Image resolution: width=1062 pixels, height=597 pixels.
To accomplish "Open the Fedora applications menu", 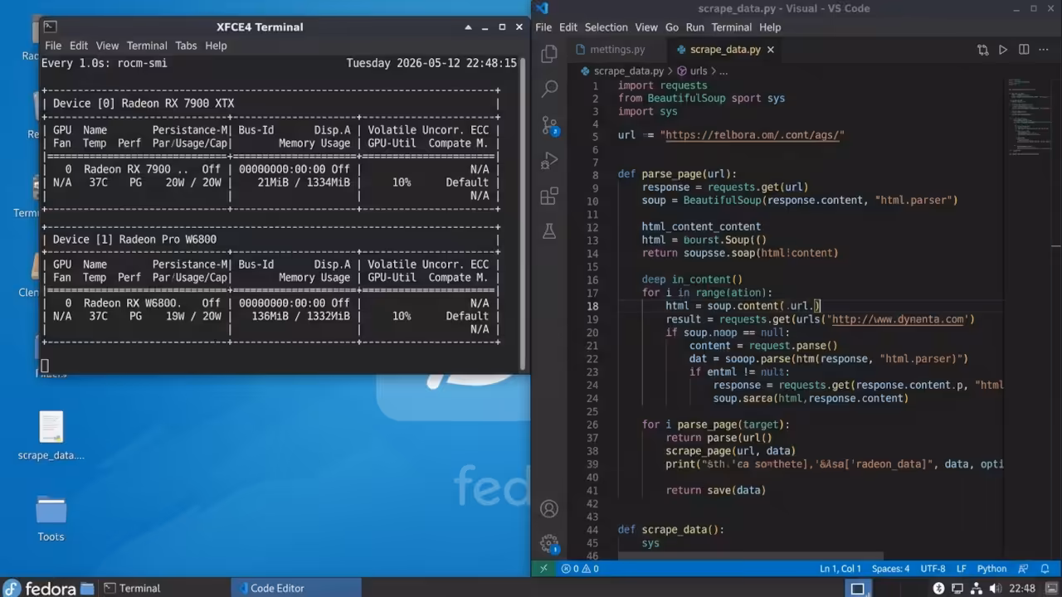I will point(40,588).
